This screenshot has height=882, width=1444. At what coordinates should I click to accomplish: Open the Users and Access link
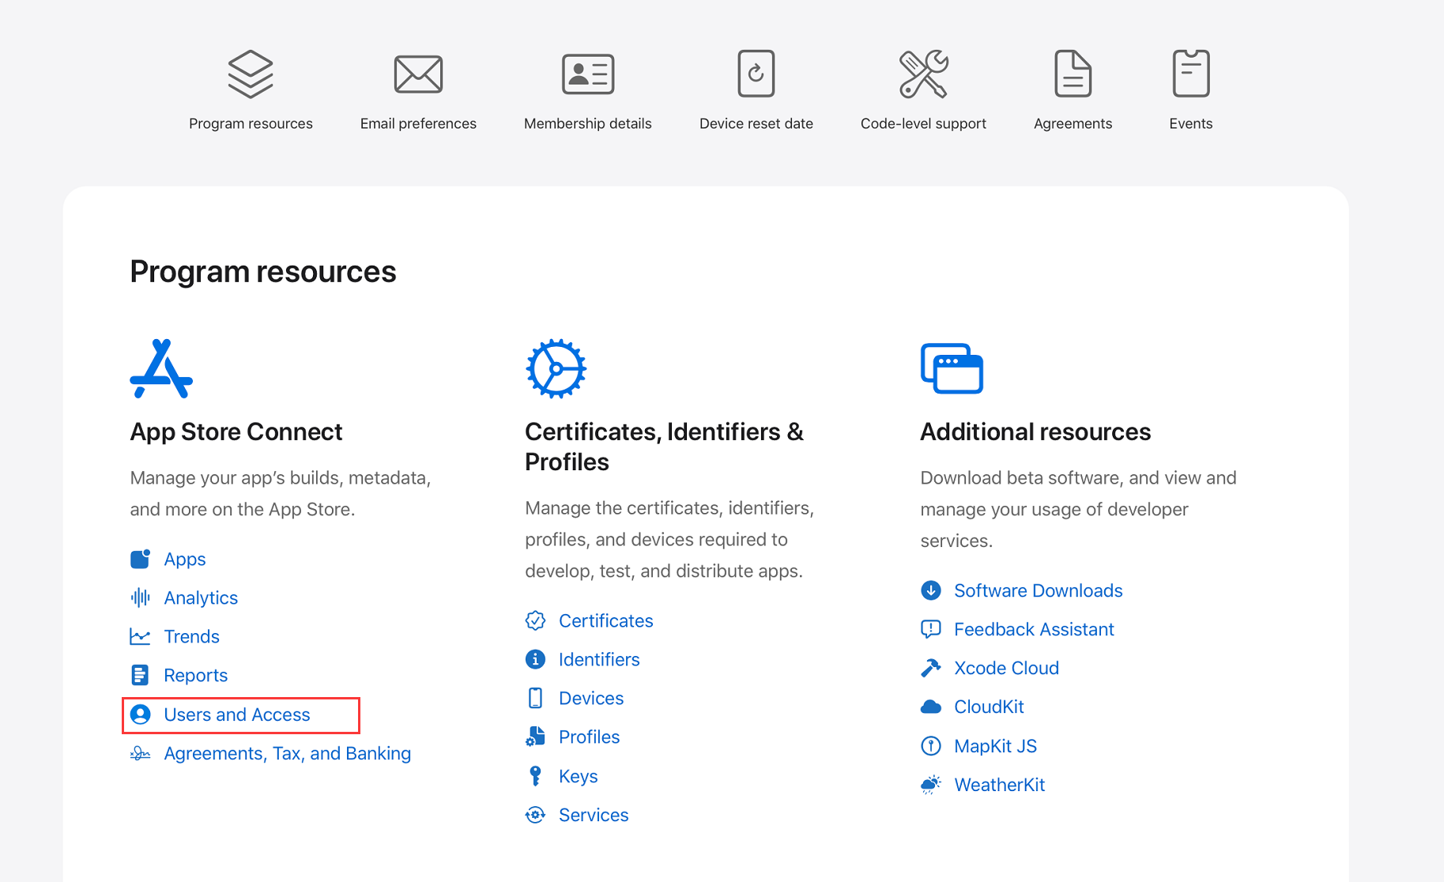point(236,714)
